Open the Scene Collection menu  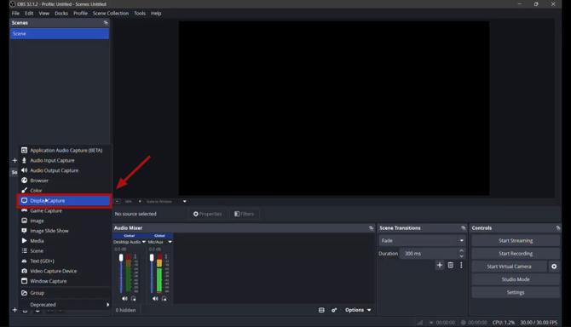111,13
